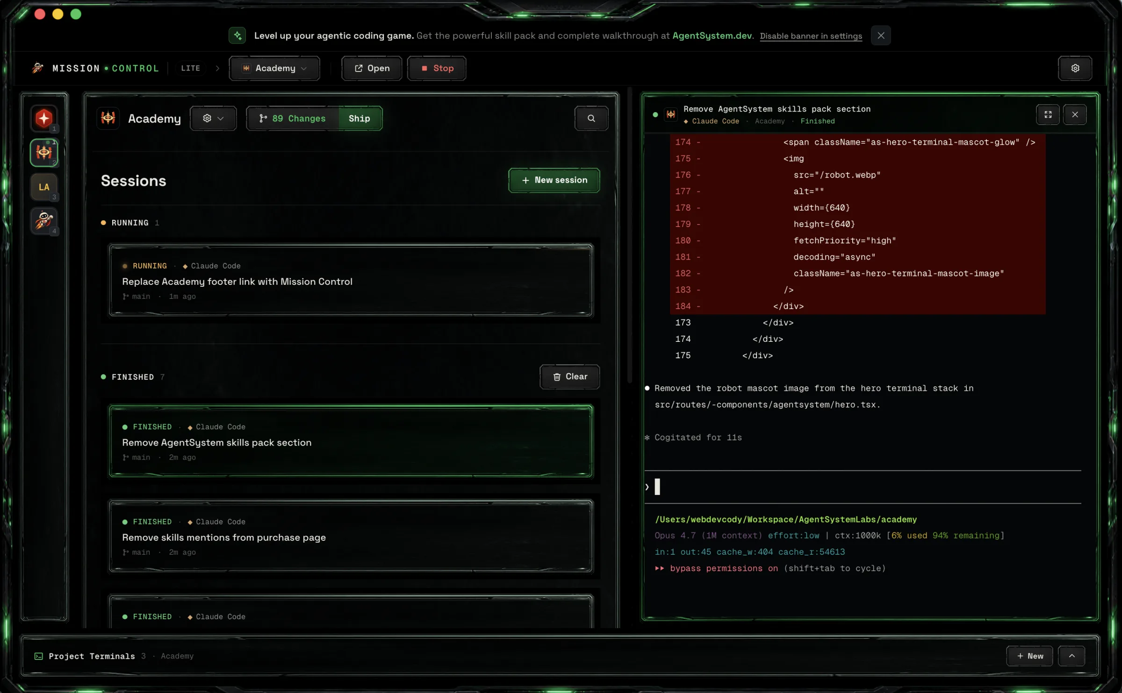Click the Mission Control rocket logo
Screen dimensions: 1122x693
[x=38, y=68]
